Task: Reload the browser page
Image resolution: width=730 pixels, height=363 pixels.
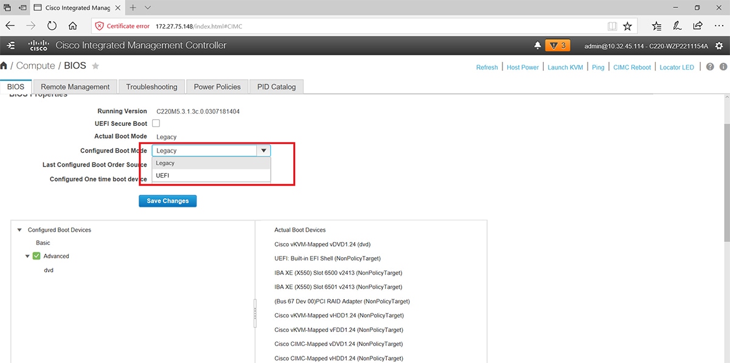Action: coord(52,26)
